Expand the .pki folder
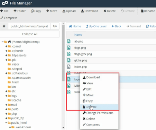156x130 pixels. (6, 60)
